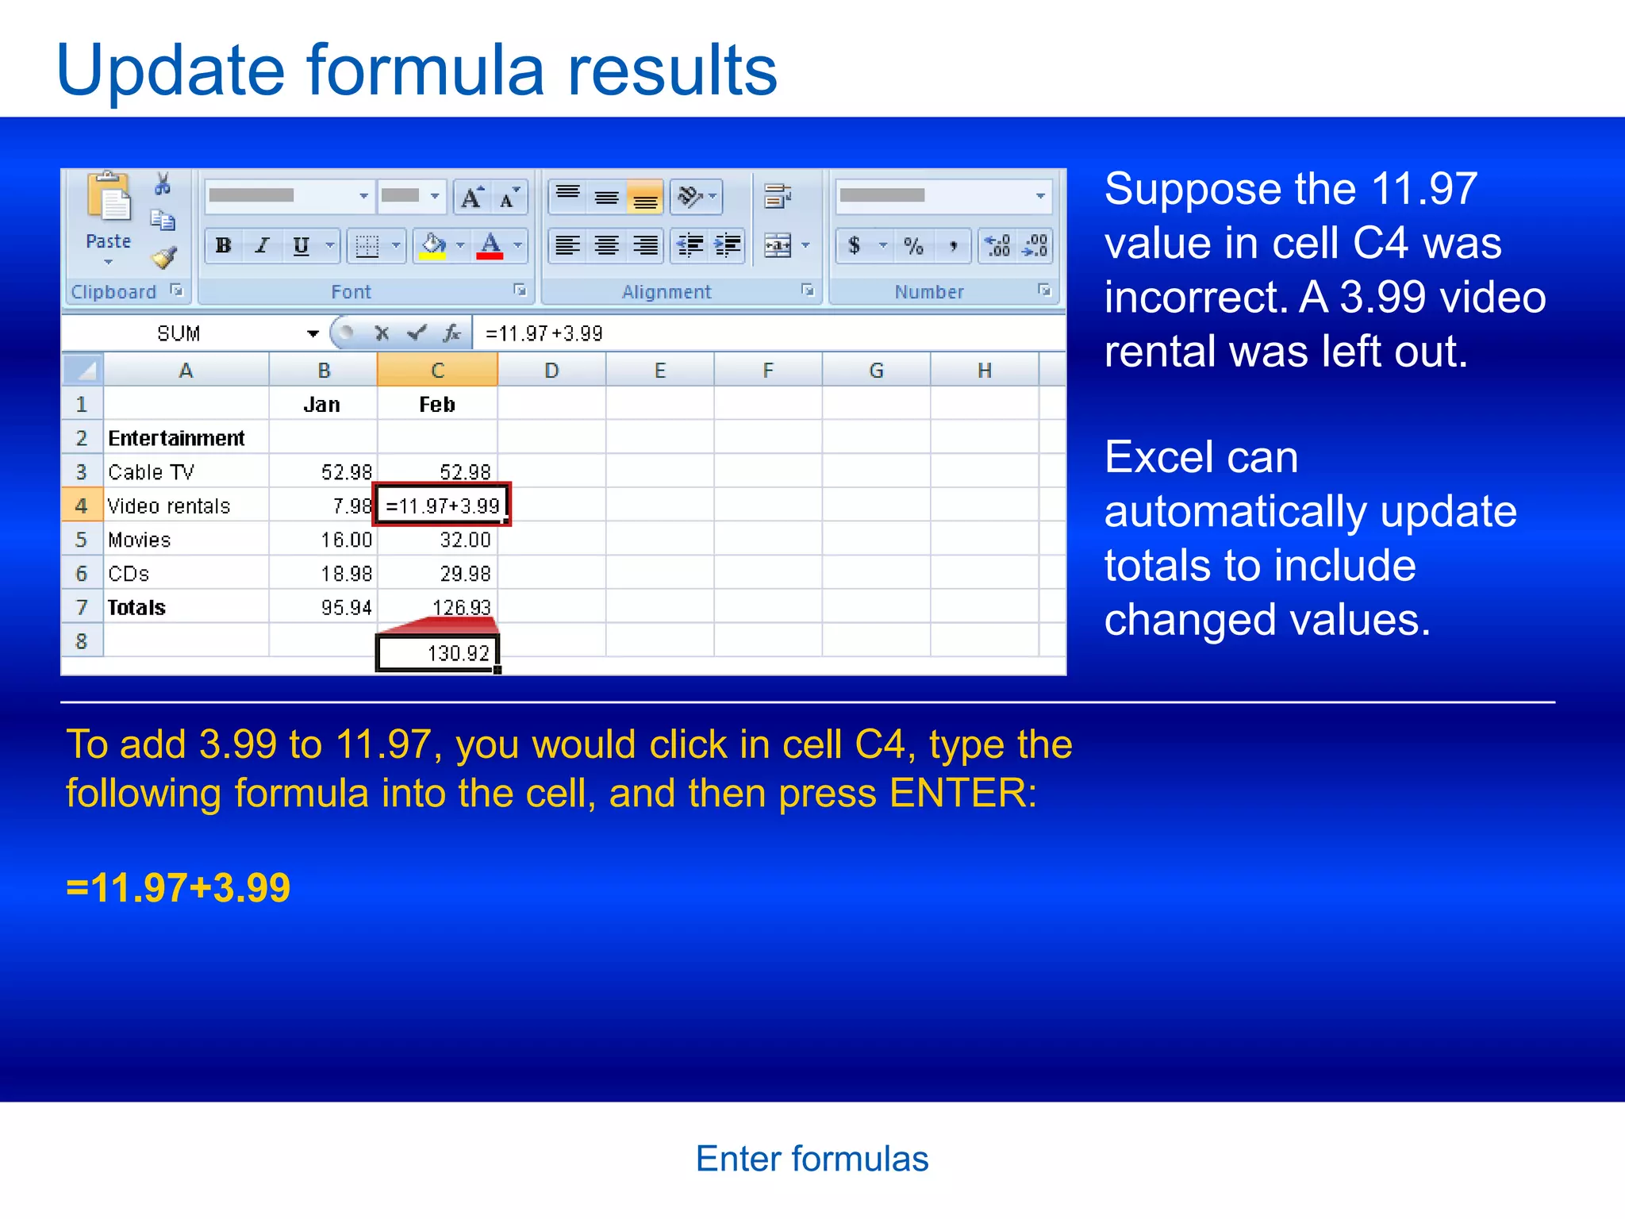The image size is (1625, 1219).
Task: Click the Increase Decimal icon
Action: pyautogui.click(x=997, y=246)
